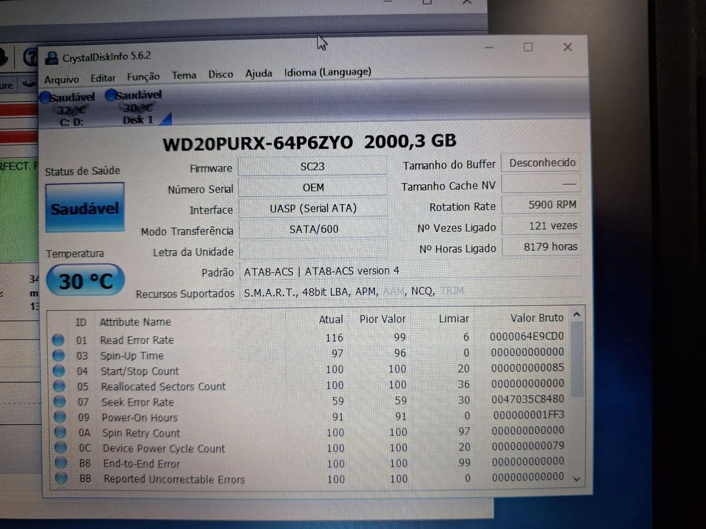This screenshot has width=706, height=529.
Task: Click the Padrão ATA8-ACS field
Action: click(411, 271)
